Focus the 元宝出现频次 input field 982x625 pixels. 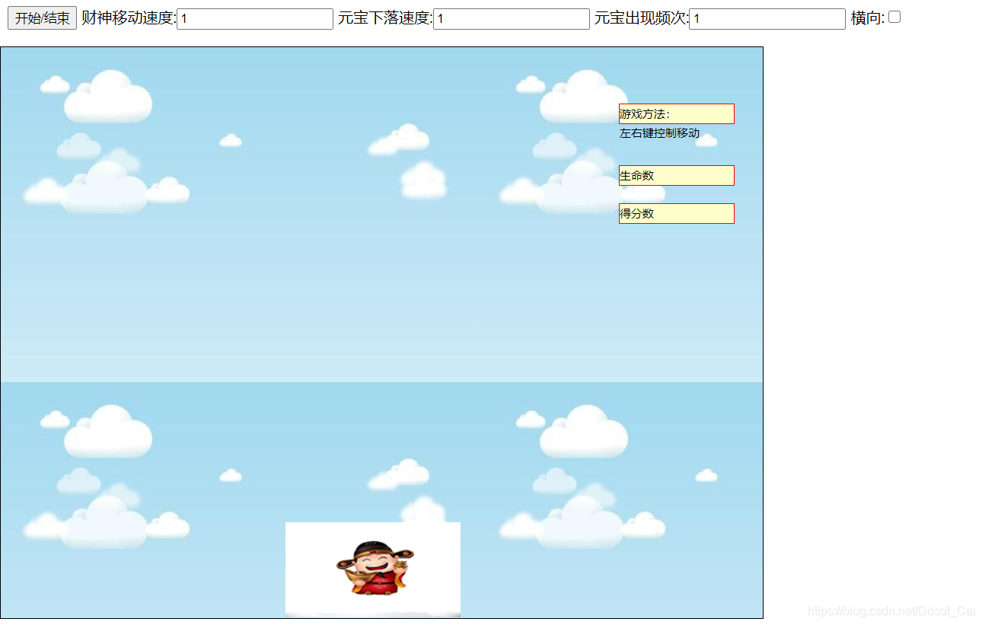coord(767,19)
